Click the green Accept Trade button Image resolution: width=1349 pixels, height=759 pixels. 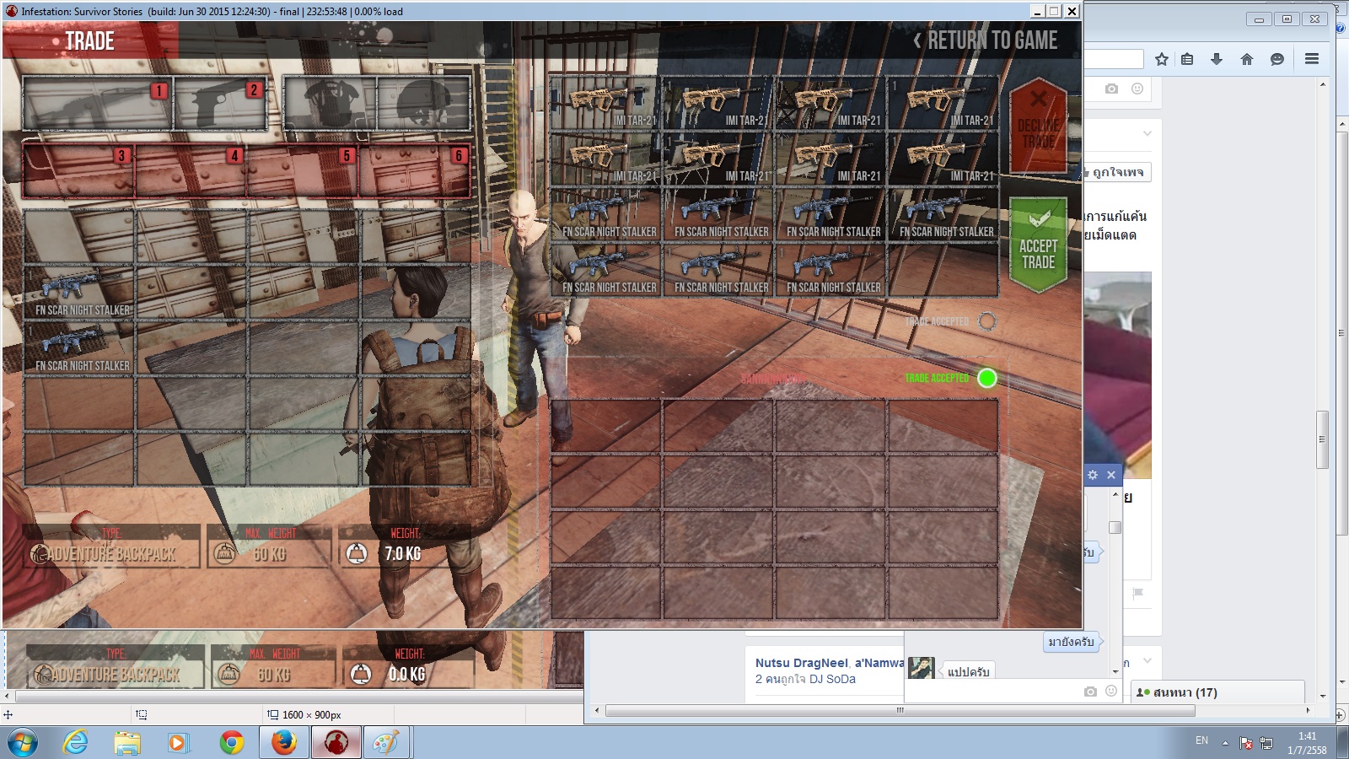coord(1038,245)
